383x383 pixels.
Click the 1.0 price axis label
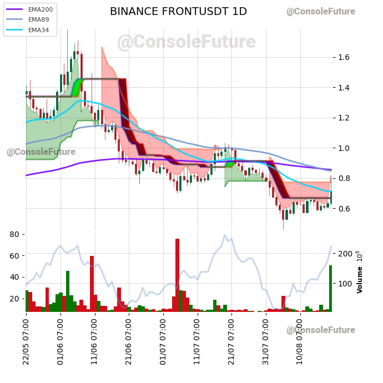point(344,148)
